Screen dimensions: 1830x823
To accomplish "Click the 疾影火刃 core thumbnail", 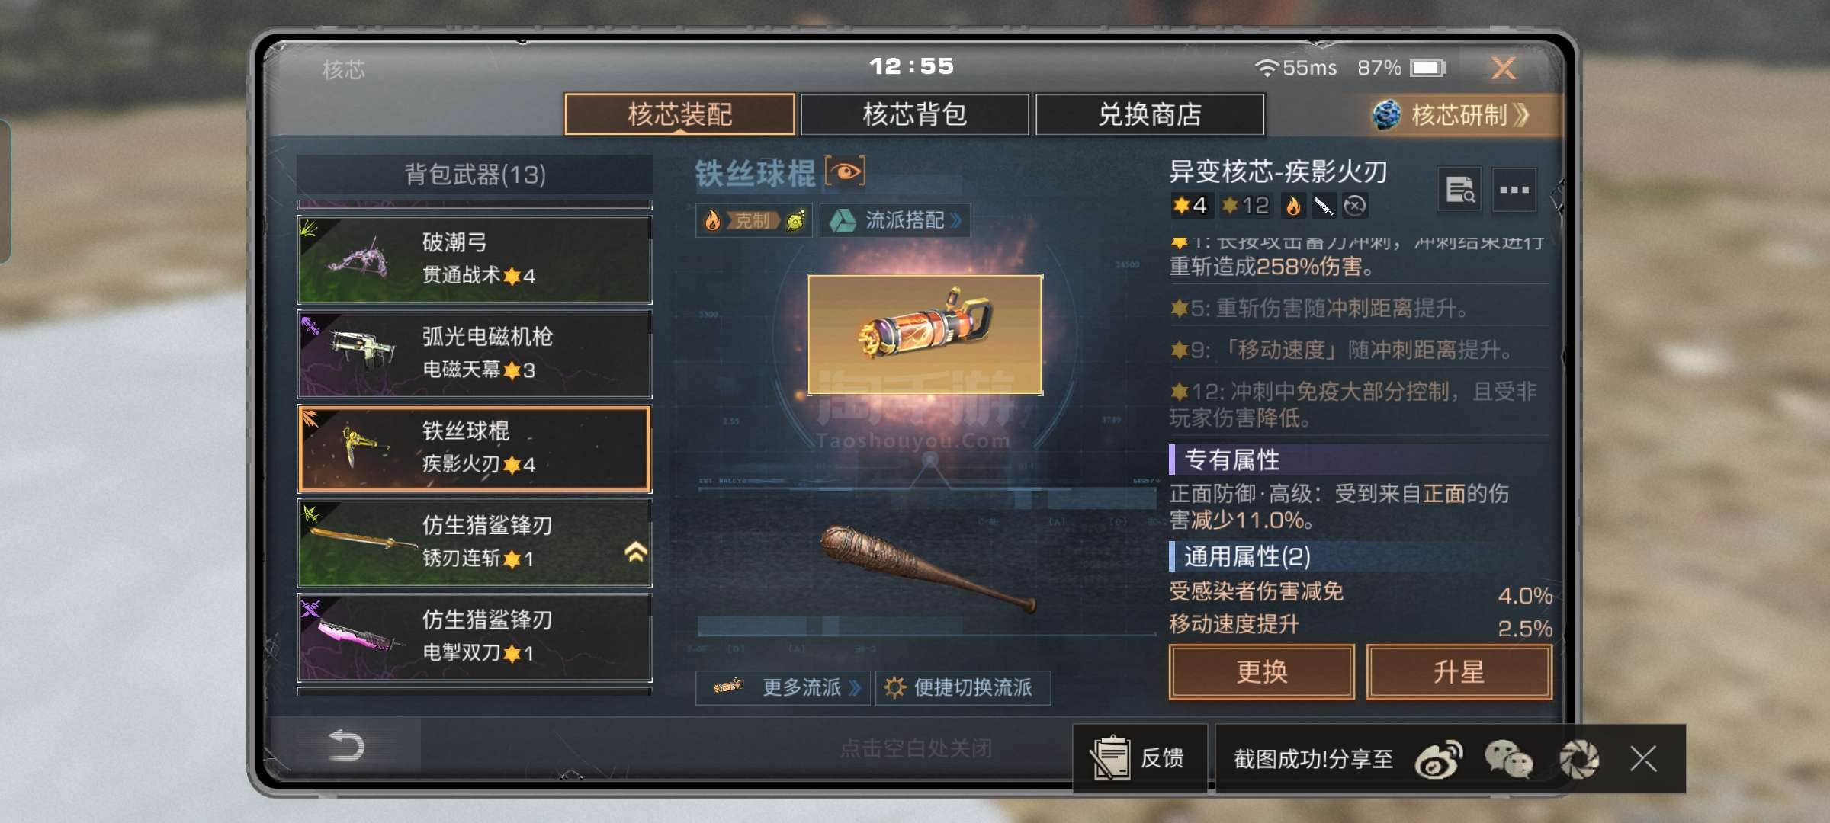I will [x=925, y=335].
